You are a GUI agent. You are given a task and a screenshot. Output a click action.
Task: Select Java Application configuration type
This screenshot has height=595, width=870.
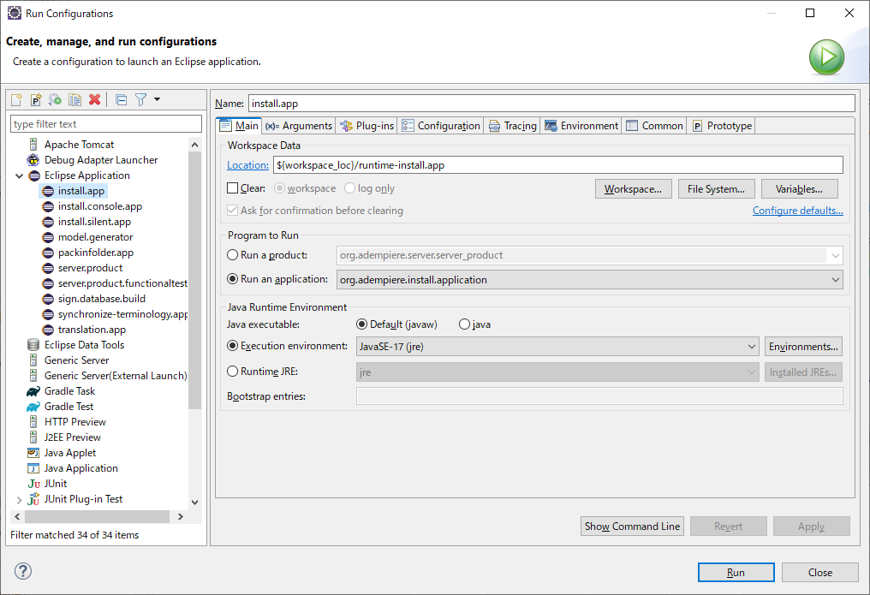click(x=81, y=468)
